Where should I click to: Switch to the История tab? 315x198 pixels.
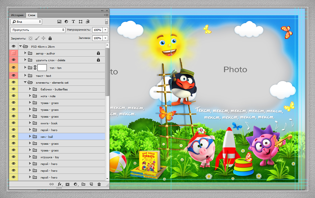[x=17, y=15]
